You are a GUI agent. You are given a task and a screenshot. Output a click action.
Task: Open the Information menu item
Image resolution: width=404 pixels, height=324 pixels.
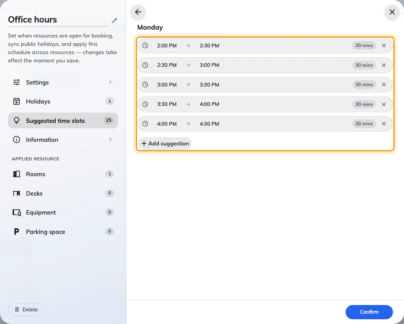pyautogui.click(x=63, y=139)
